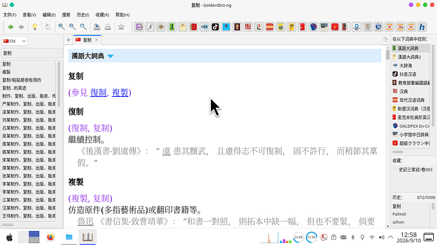Go forward with the gray right arrow
Screen dimensions: 437x245
click(21, 27)
